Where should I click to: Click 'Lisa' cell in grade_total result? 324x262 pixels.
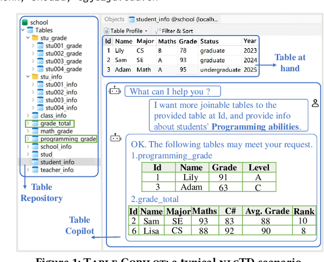[151, 231]
